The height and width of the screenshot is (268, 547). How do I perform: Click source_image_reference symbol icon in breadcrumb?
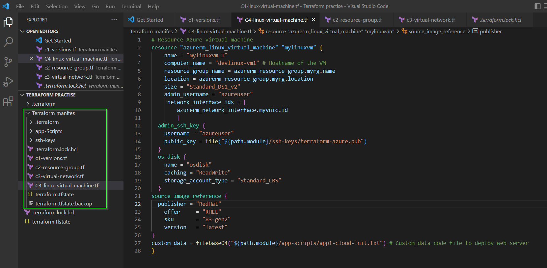(404, 31)
